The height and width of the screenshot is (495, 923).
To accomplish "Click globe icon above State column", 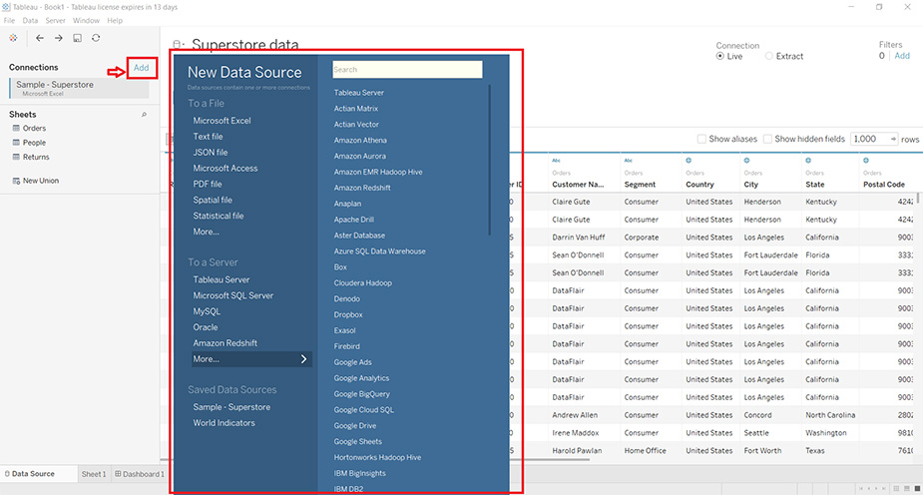I will 808,160.
